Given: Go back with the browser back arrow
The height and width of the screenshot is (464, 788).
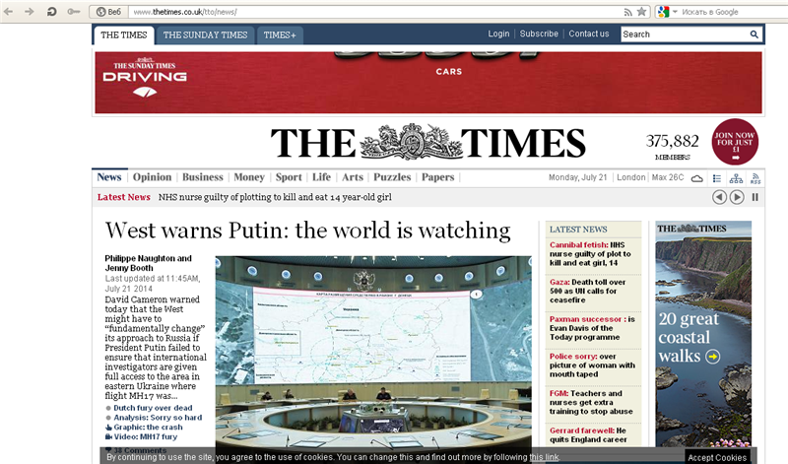Looking at the screenshot, I should 8,11.
